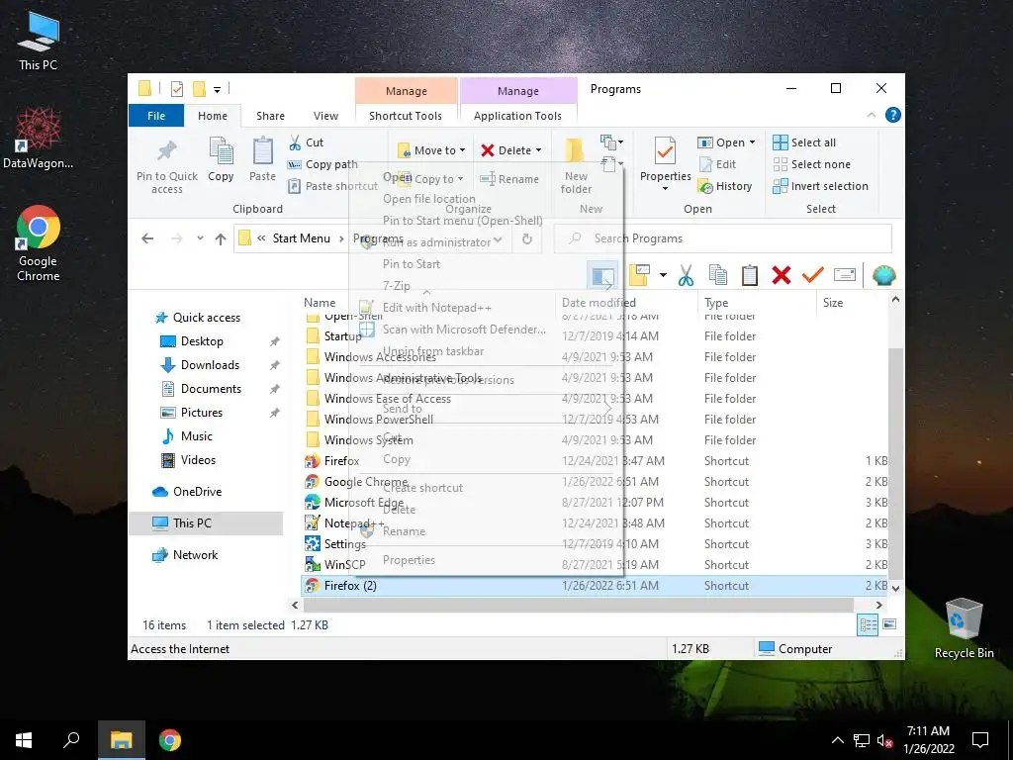Open History from the ribbon
Viewport: 1013px width, 760px height.
pyautogui.click(x=726, y=186)
